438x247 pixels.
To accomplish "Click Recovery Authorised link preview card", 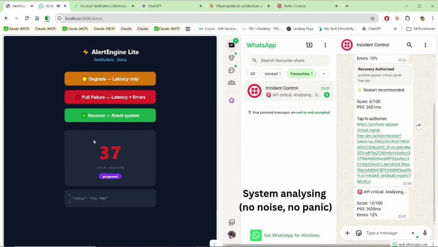I will [384, 75].
